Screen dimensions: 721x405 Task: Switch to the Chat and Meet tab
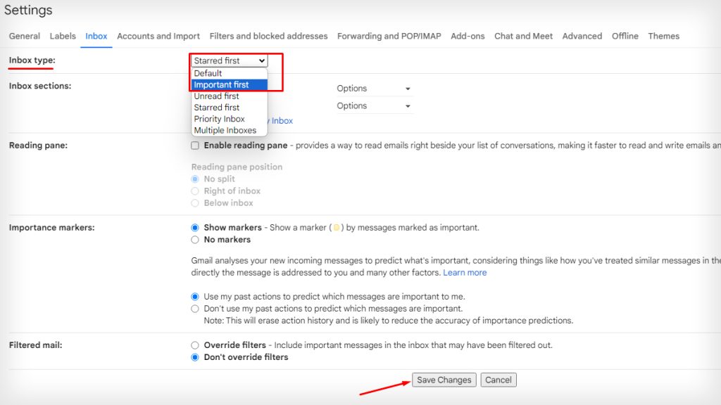pos(523,36)
